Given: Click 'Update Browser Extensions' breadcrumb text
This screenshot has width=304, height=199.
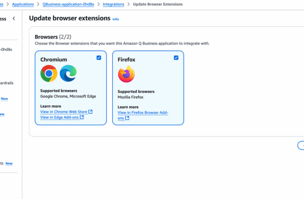Looking at the screenshot, I should pos(158,4).
